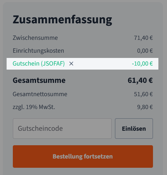This screenshot has width=167, height=175.
Task: Select the Gesamtnettosumme label
Action: [x=40, y=94]
